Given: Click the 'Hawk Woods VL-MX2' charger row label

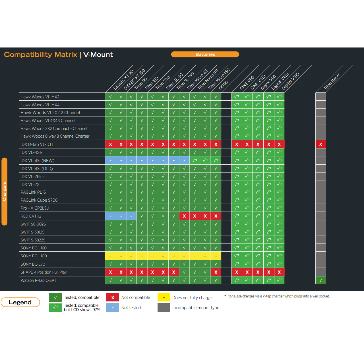Looking at the screenshot, I should (40, 97).
